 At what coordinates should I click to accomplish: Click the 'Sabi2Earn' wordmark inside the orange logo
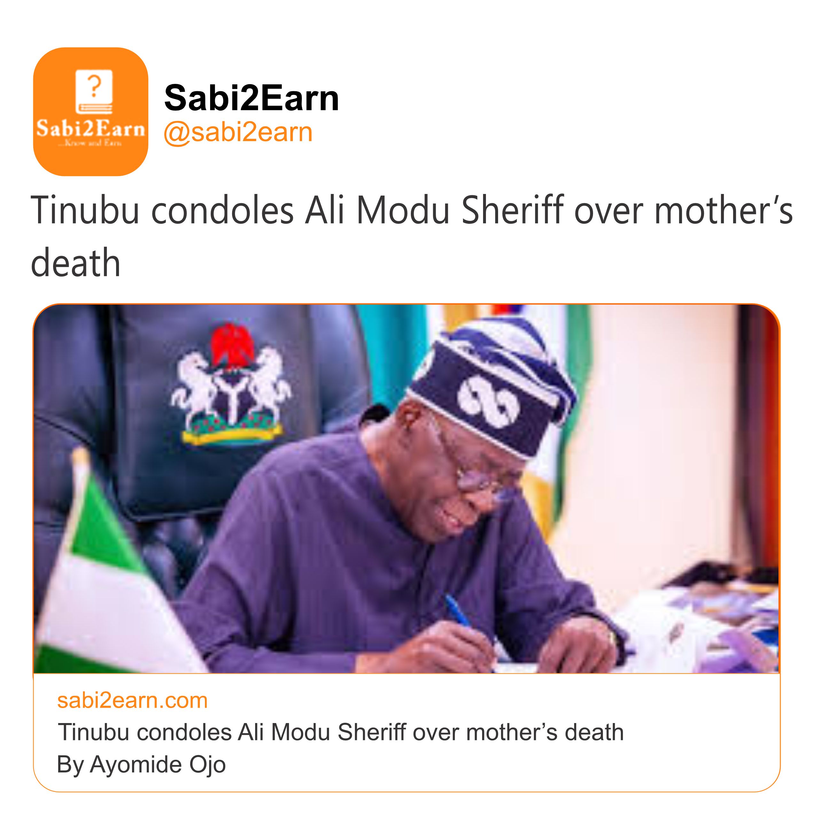[x=90, y=128]
